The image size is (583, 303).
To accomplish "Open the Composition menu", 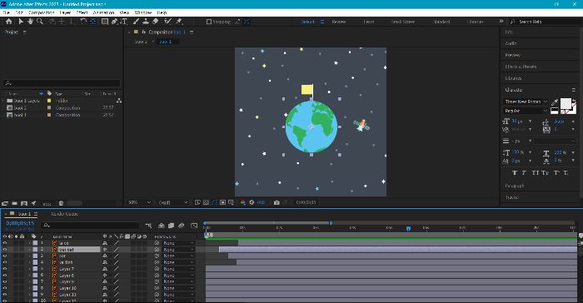I will point(42,12).
